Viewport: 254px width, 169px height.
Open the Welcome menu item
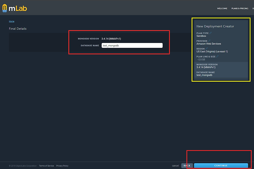(x=222, y=8)
